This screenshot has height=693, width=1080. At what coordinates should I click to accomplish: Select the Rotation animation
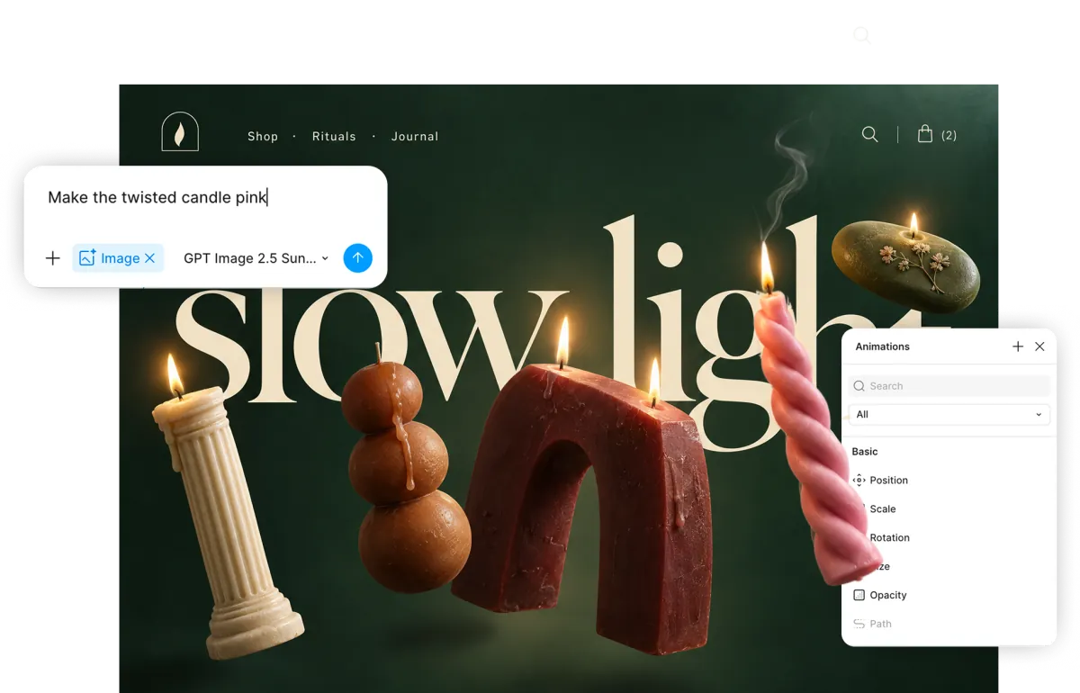click(x=889, y=538)
